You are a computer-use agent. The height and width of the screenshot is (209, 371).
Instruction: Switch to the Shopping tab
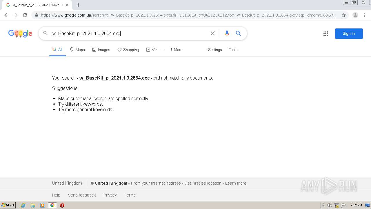pos(128,50)
